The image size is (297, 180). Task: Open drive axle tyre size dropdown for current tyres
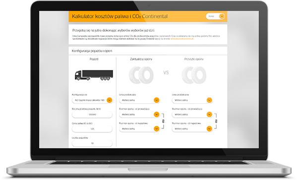[139, 129]
